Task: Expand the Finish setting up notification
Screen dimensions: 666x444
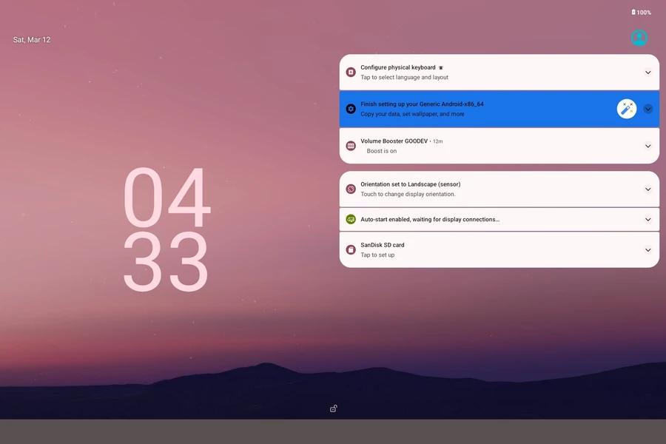Action: 647,110
